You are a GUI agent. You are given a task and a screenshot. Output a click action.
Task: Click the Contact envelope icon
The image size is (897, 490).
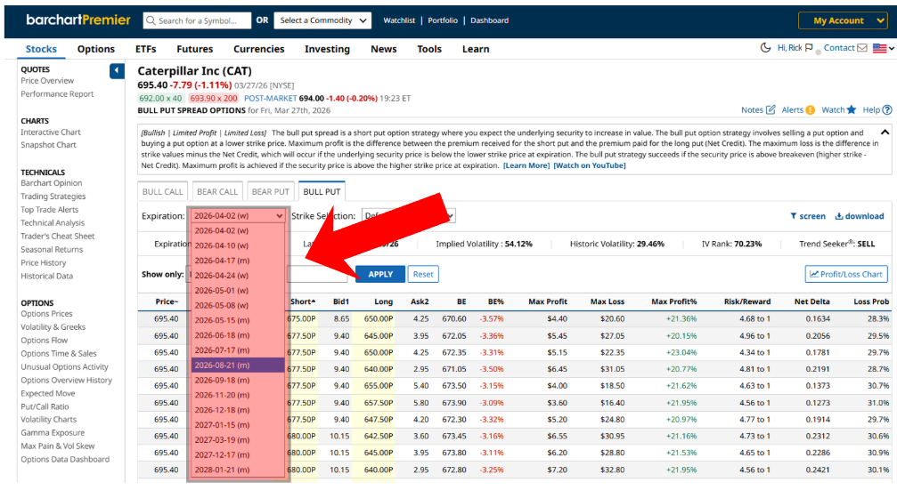[862, 48]
